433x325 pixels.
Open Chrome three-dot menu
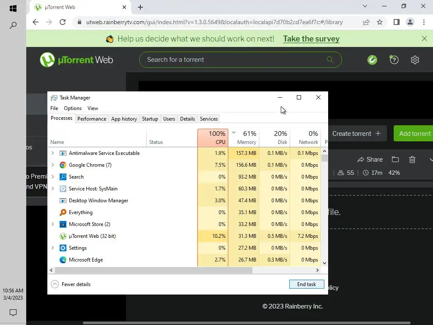424,22
